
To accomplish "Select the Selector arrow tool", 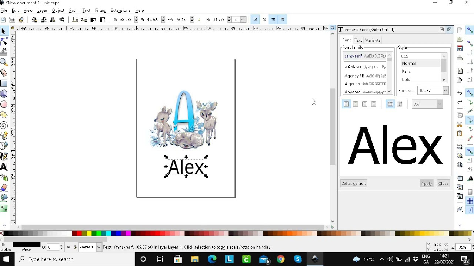I will [4, 31].
